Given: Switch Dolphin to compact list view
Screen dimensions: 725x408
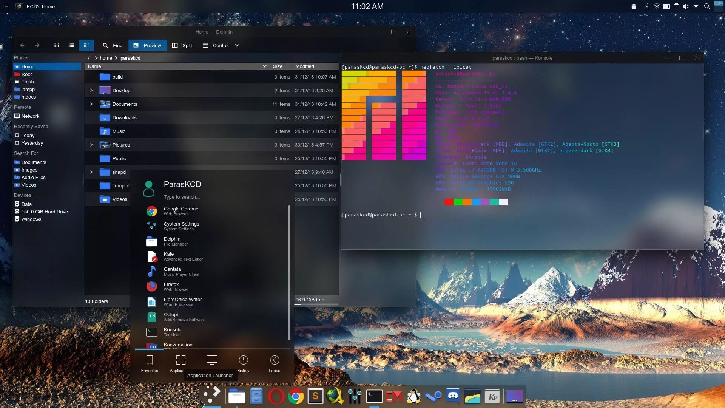Looking at the screenshot, I should point(71,45).
